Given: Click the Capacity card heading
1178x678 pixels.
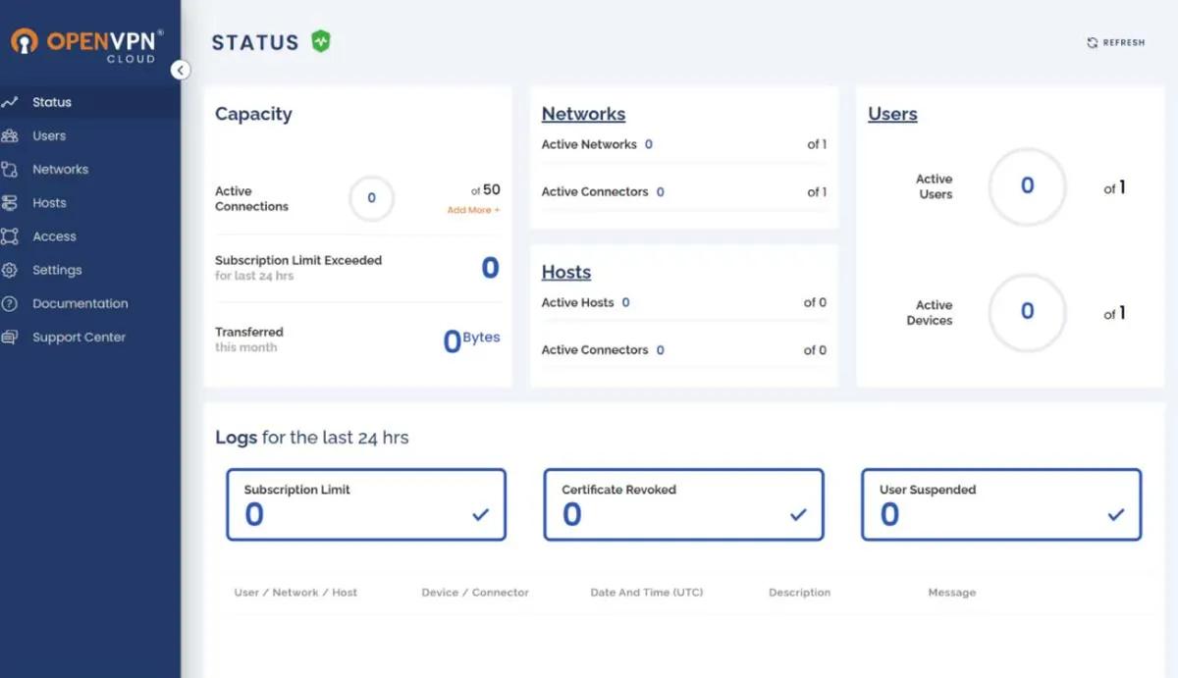Looking at the screenshot, I should [253, 114].
